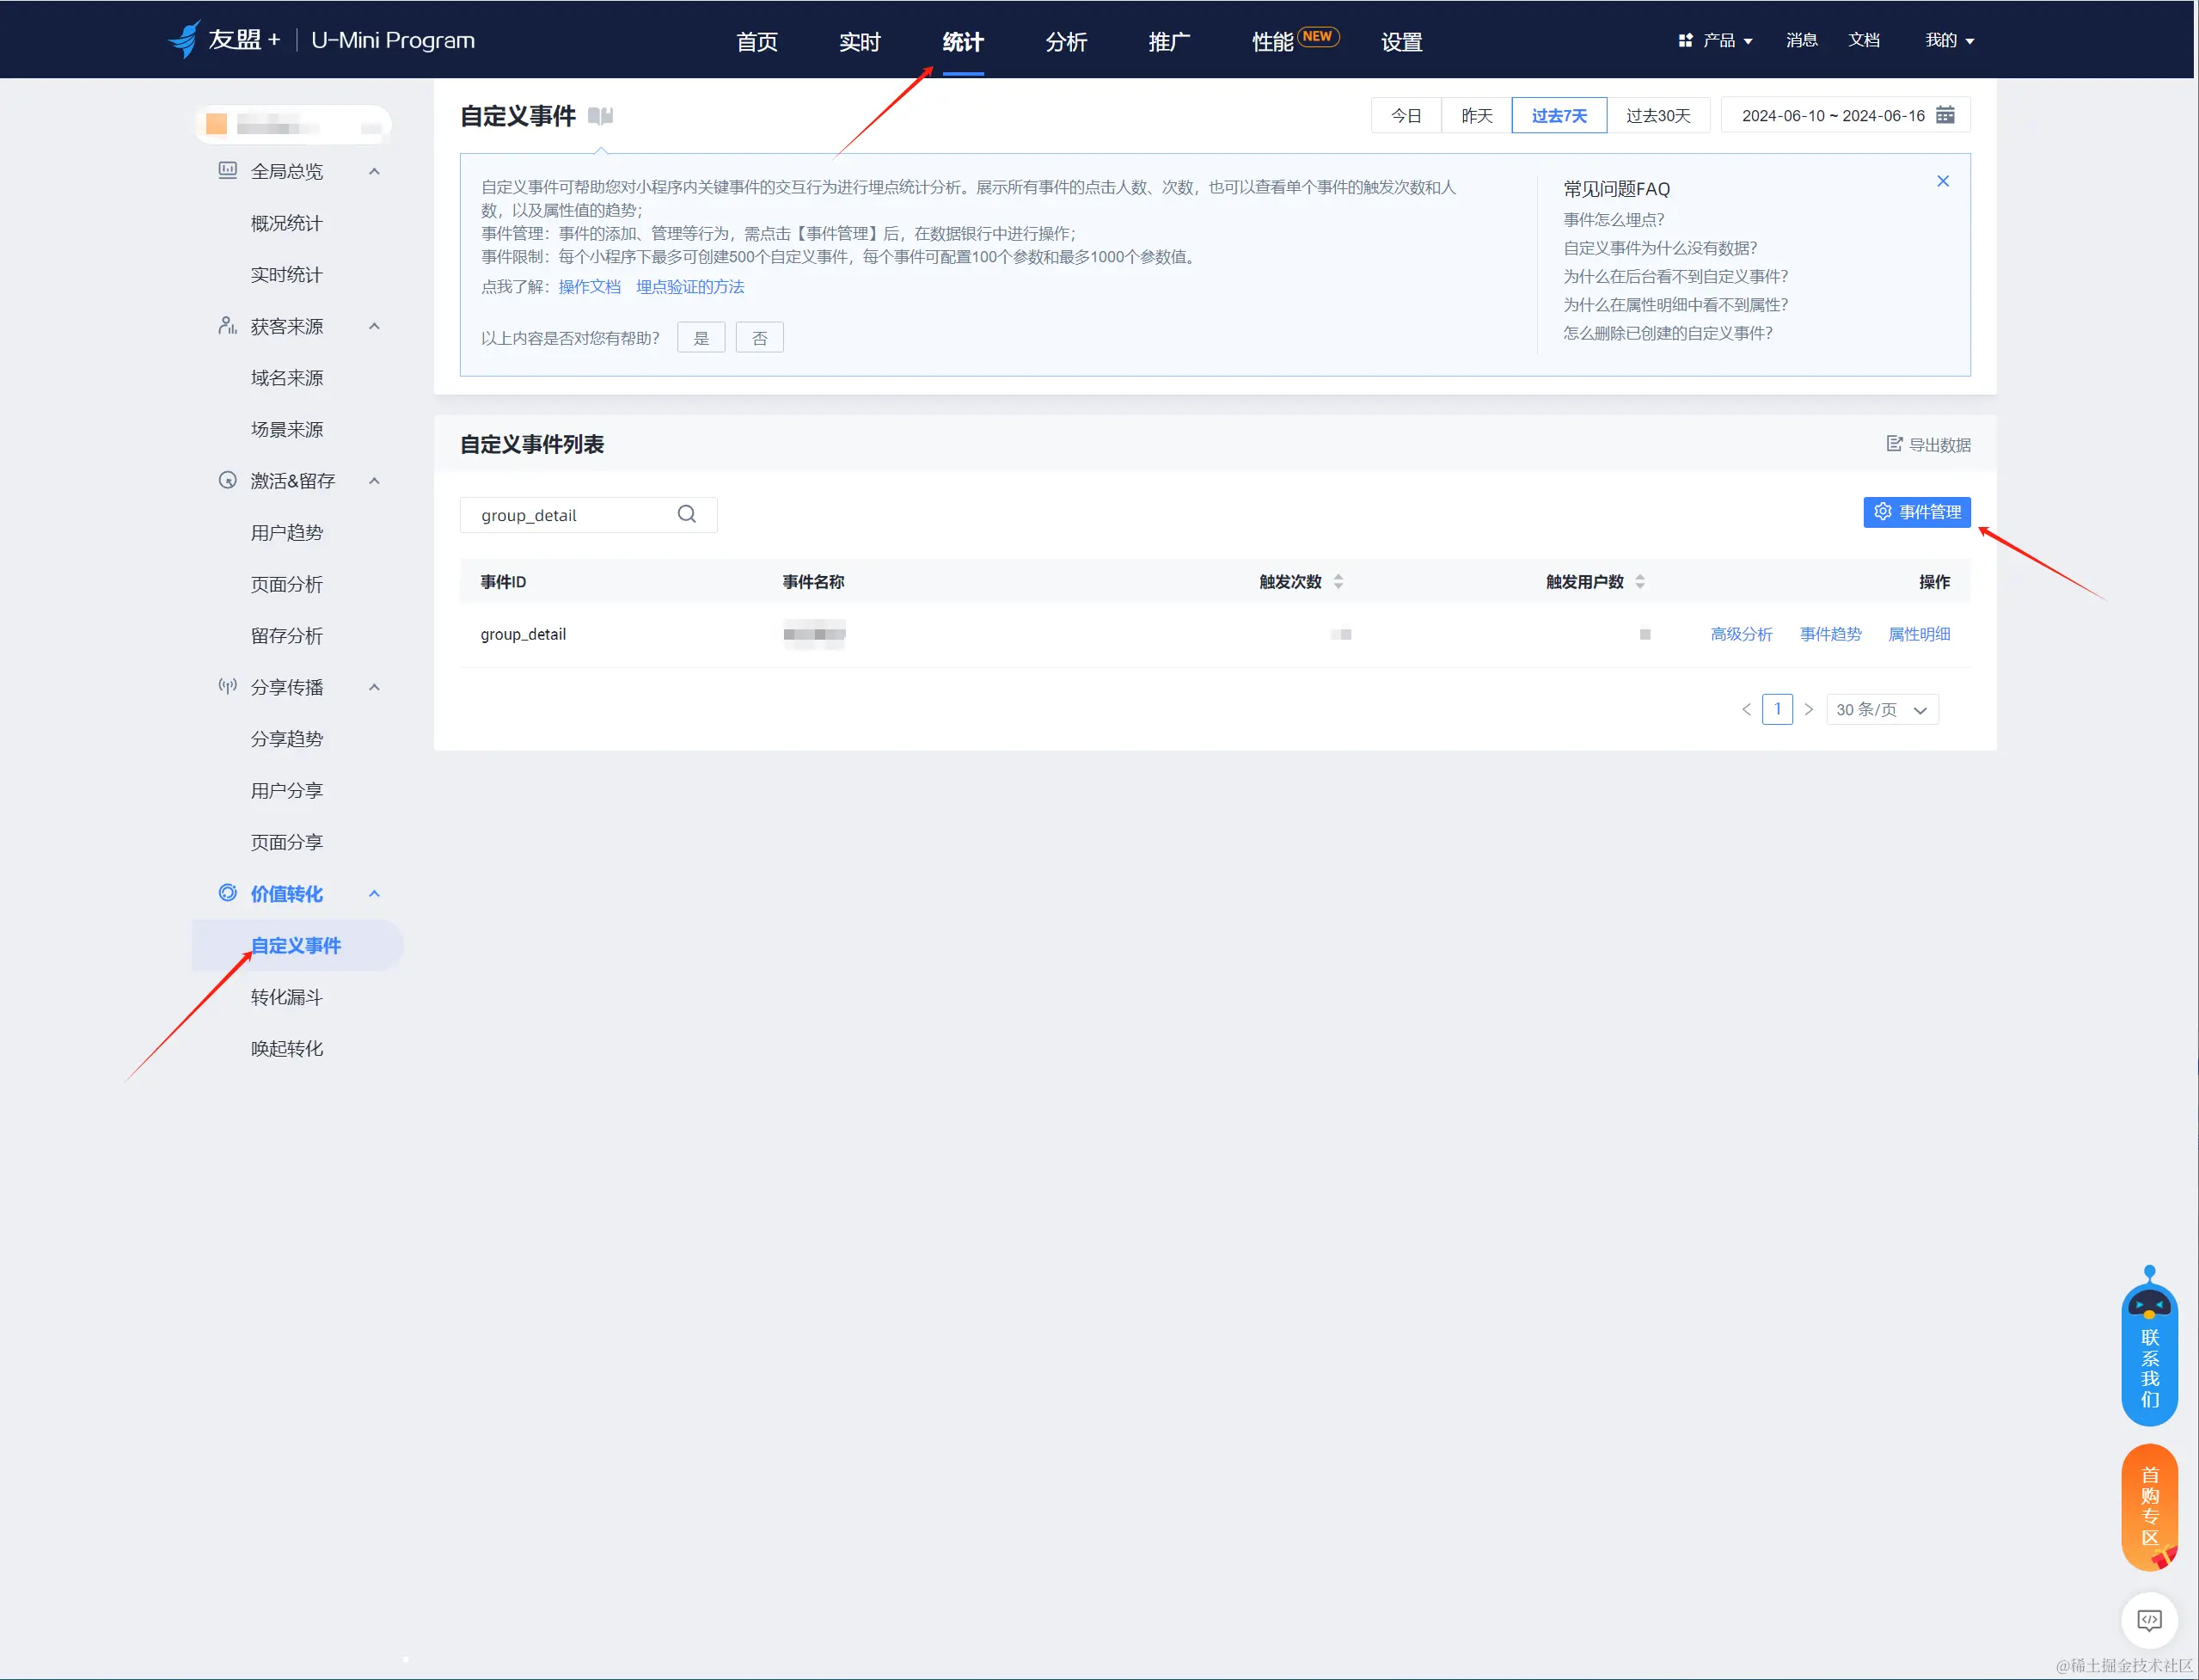Open the 产品 dropdown in header
The width and height of the screenshot is (2199, 1680).
[x=1716, y=40]
